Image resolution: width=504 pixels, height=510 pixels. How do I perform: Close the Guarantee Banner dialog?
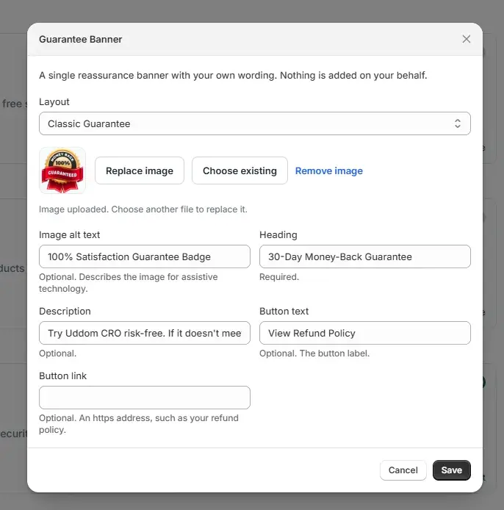467,39
